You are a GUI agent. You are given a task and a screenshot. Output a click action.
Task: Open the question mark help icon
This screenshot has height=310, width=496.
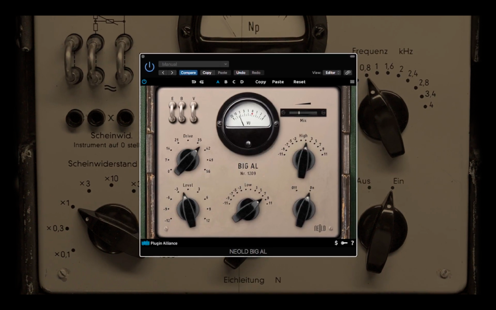click(352, 243)
